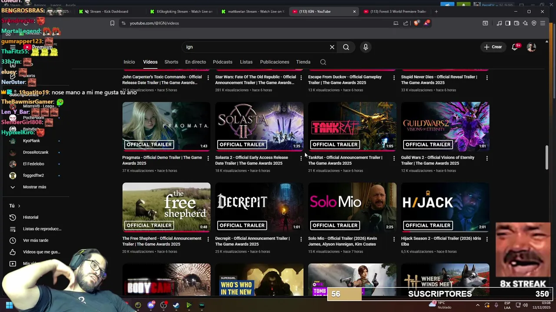Open Brave Shields lion icon
Screen dimensions: 556x312
tap(417, 23)
